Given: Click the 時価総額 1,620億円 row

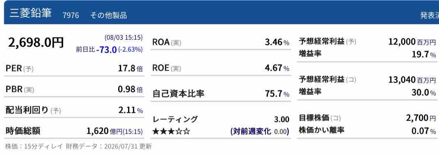Looking at the screenshot, I should [74, 131].
